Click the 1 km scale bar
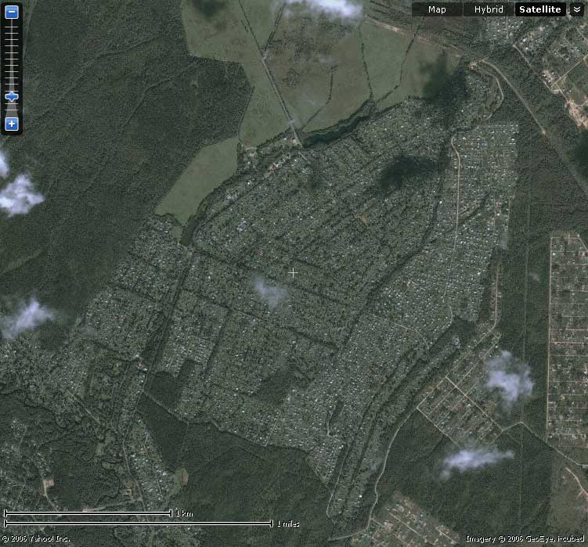This screenshot has width=588, height=547. [x=88, y=513]
